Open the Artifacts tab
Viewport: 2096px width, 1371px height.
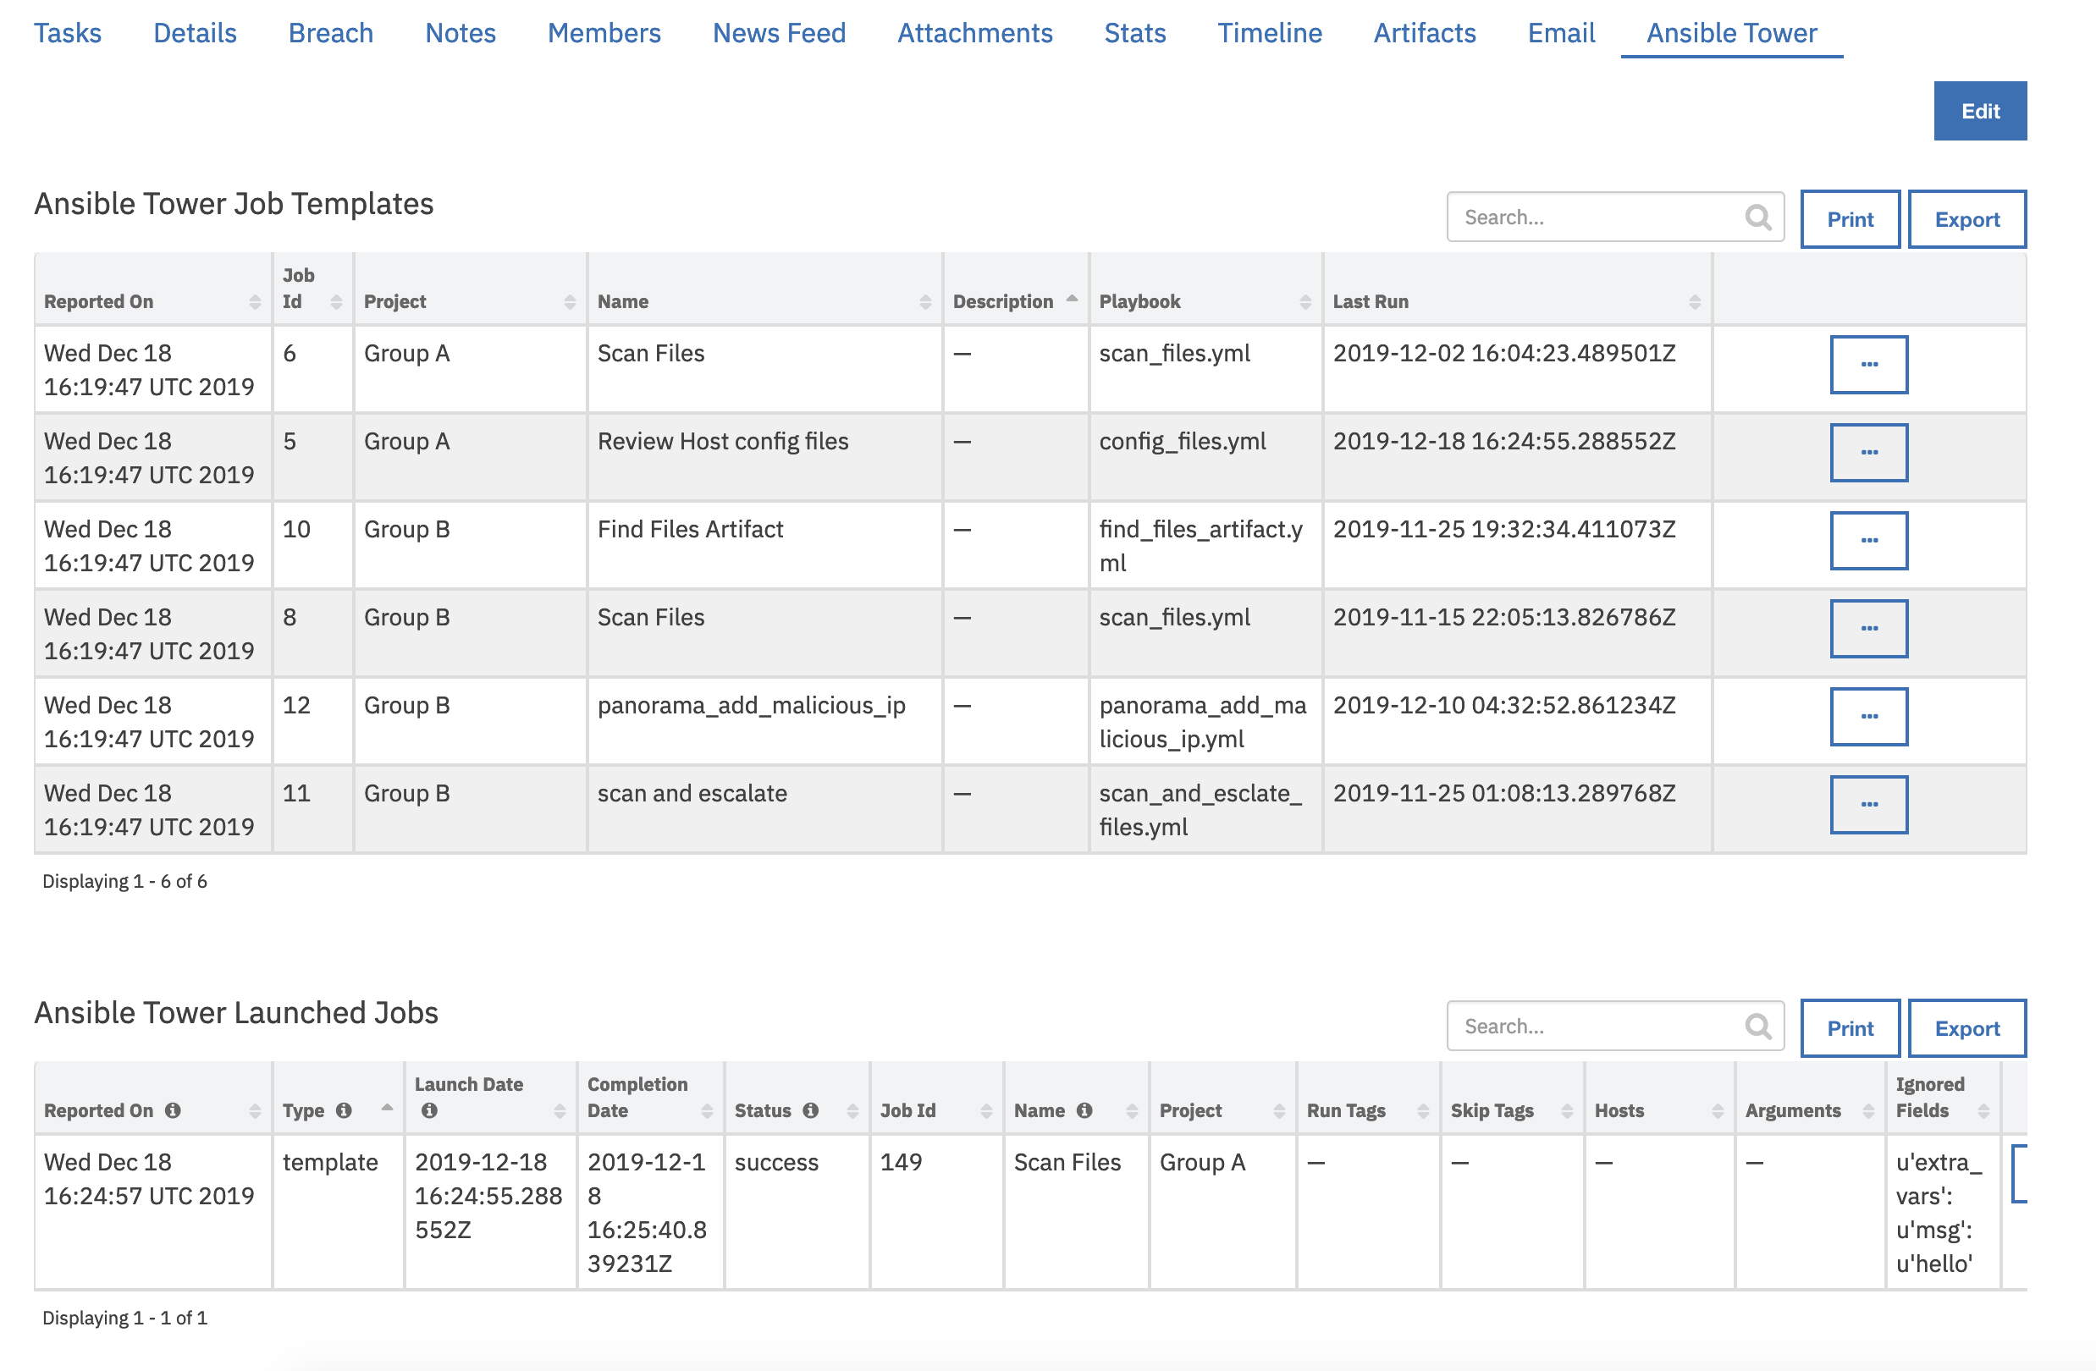[1425, 32]
